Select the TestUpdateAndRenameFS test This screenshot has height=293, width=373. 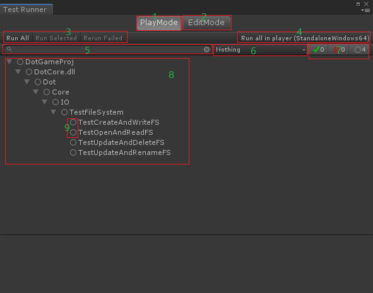[124, 152]
